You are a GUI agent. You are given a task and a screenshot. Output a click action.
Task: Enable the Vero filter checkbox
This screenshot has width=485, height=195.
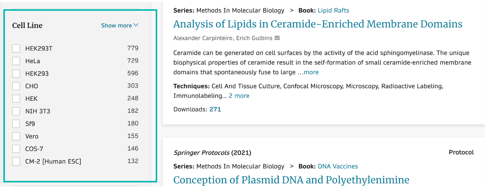(x=16, y=136)
